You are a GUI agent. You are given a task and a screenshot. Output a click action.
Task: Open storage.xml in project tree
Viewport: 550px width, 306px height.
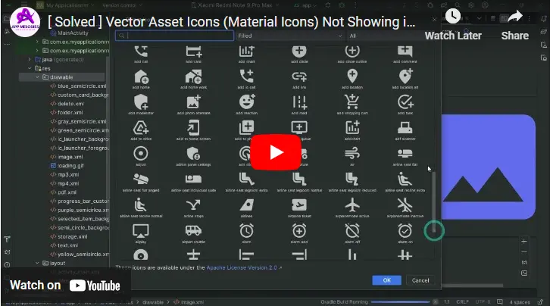click(x=69, y=236)
